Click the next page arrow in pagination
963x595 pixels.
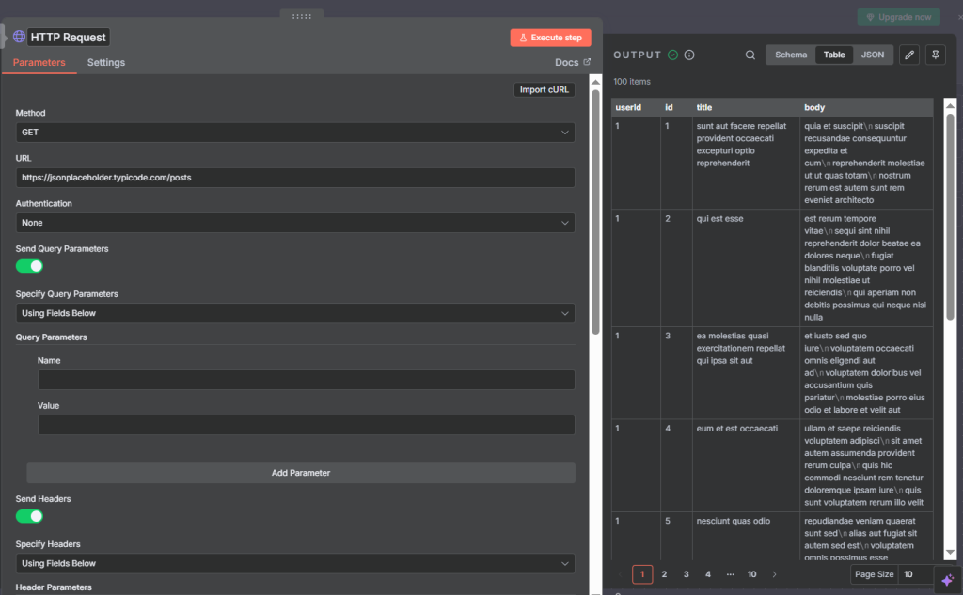tap(774, 574)
